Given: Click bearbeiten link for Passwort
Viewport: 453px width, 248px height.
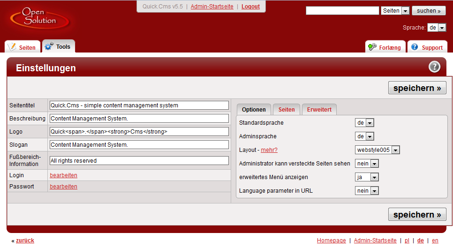Looking at the screenshot, I should click(x=63, y=187).
